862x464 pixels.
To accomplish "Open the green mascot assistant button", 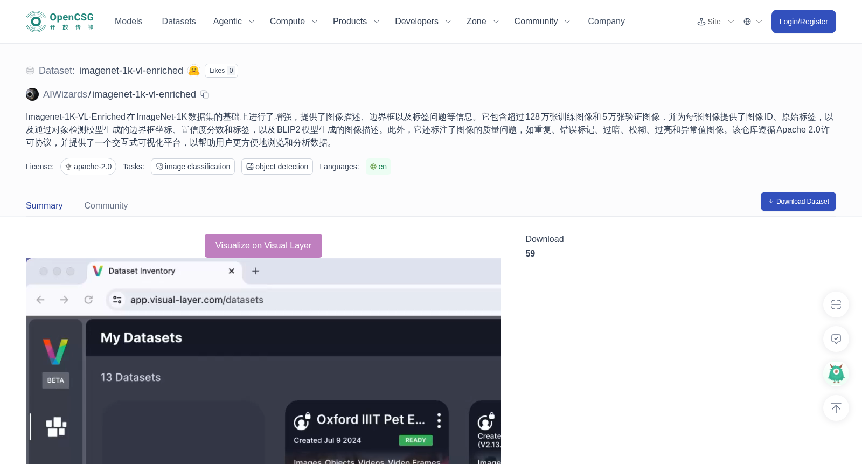I will tap(836, 373).
